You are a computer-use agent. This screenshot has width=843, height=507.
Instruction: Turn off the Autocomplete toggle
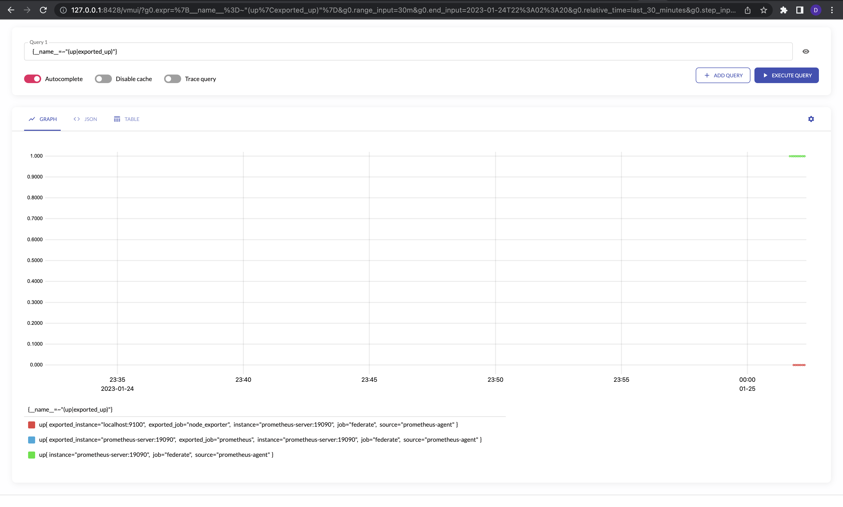click(x=32, y=79)
